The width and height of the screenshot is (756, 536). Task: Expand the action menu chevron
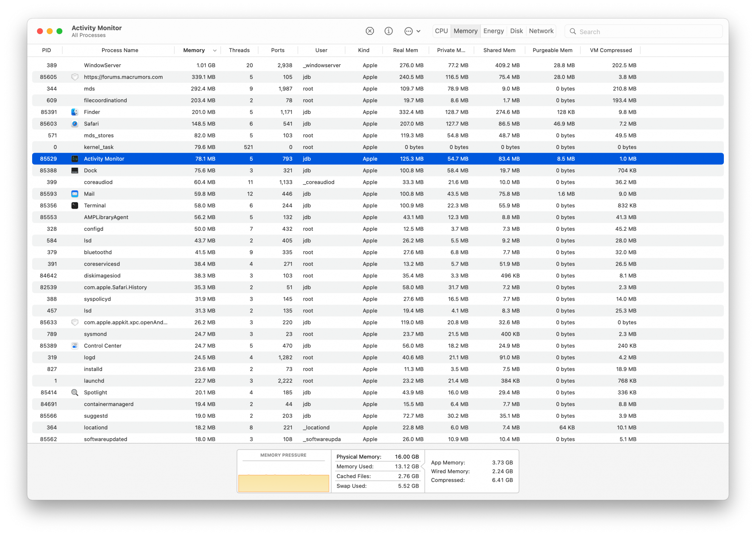click(418, 31)
